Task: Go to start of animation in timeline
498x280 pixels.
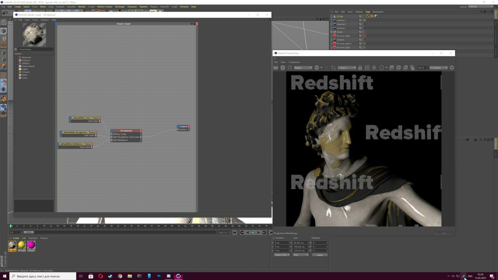Action: point(235,233)
